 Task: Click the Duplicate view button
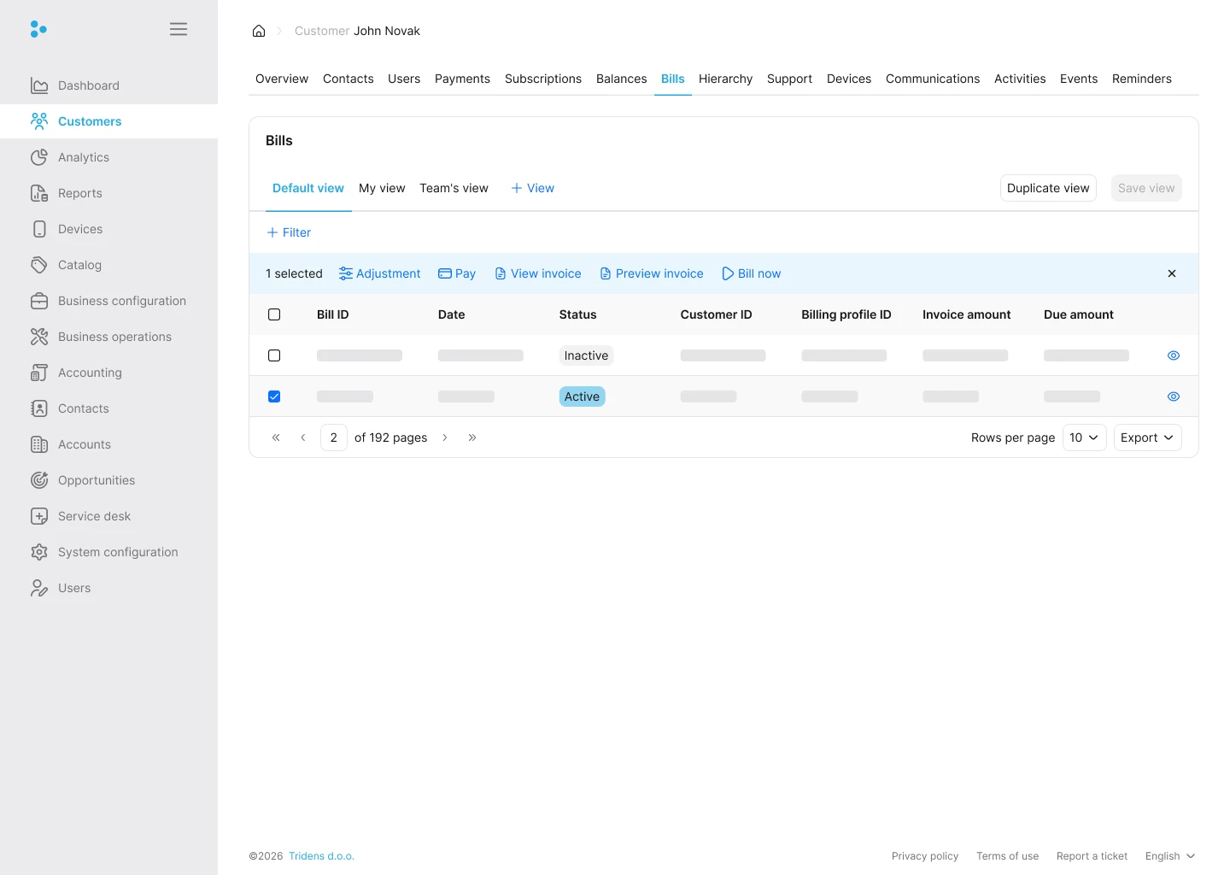1048,188
